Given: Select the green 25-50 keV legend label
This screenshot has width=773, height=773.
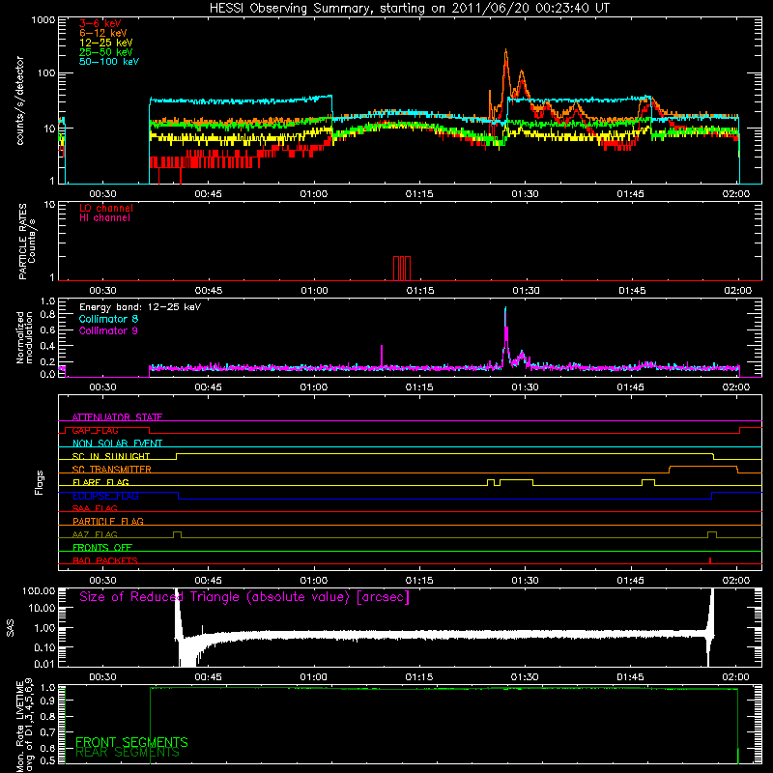Looking at the screenshot, I should (x=106, y=52).
